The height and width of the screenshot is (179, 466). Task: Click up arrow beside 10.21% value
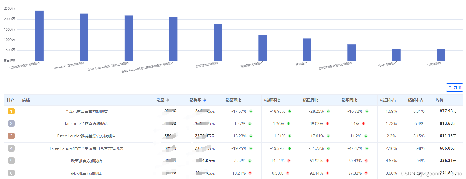tap(250, 173)
